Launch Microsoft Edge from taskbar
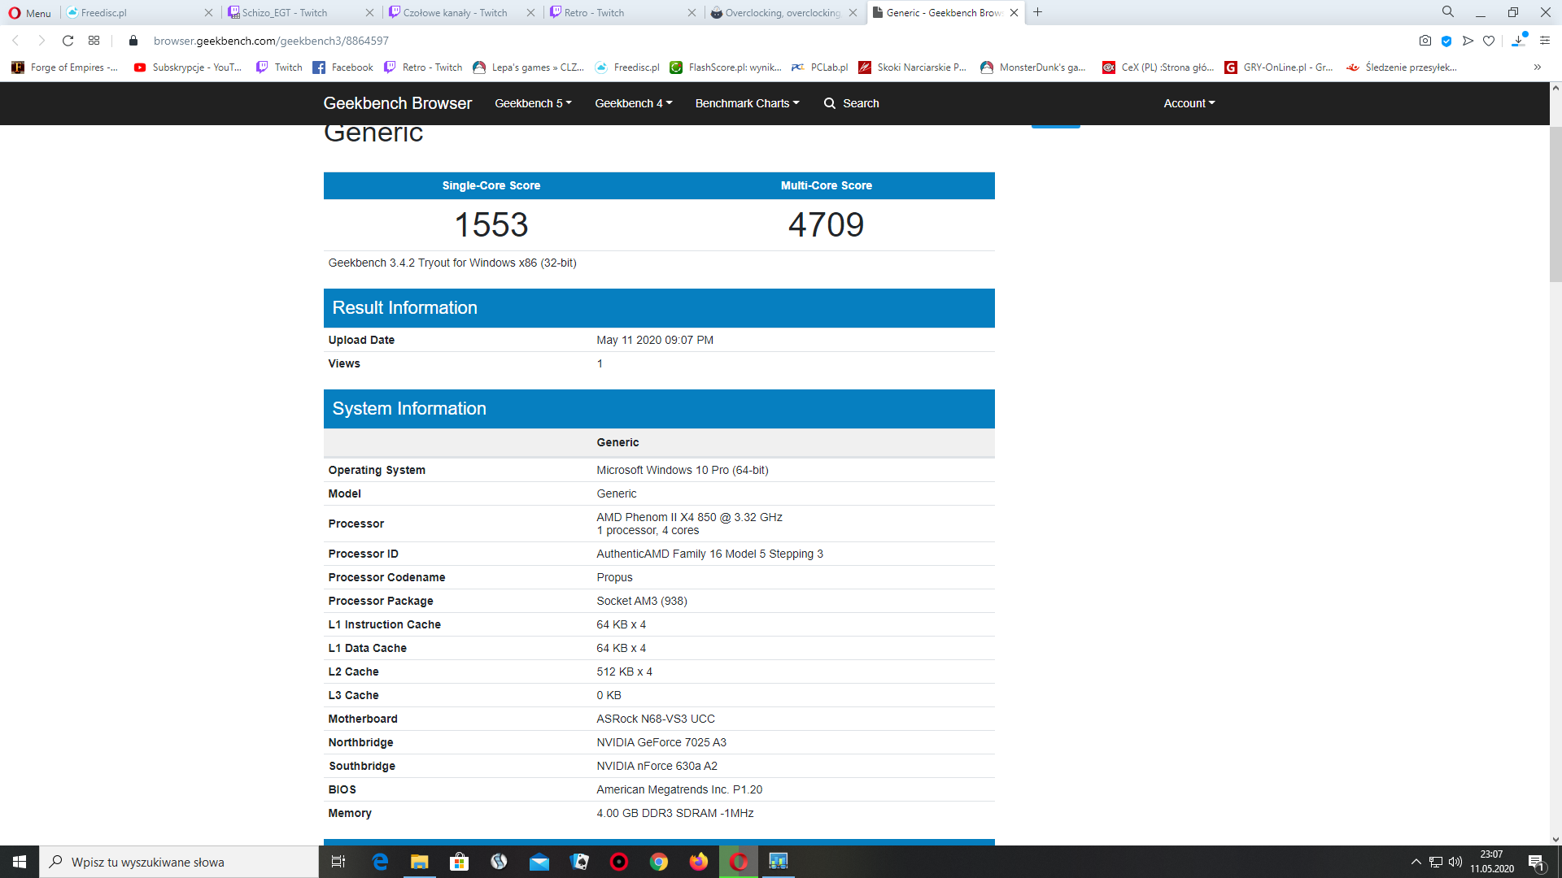The height and width of the screenshot is (878, 1562). 380,862
